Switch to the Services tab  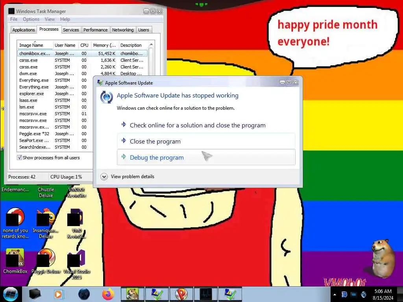pos(71,30)
